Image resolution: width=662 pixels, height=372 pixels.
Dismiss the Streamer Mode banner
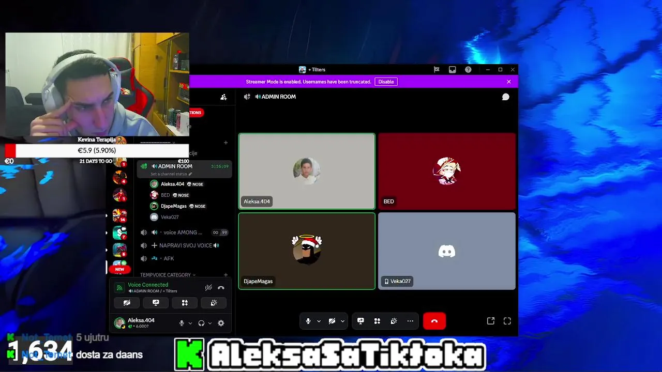point(509,82)
